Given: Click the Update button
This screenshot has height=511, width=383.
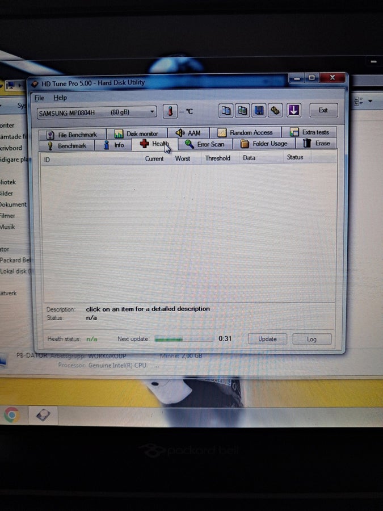Looking at the screenshot, I should [x=267, y=339].
